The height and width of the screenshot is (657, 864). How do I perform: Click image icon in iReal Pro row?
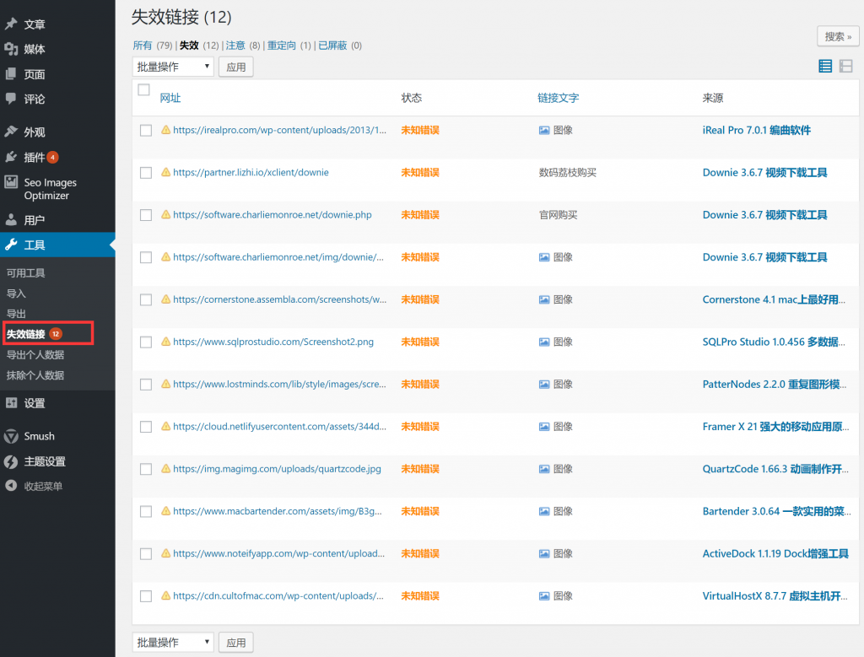tap(544, 131)
